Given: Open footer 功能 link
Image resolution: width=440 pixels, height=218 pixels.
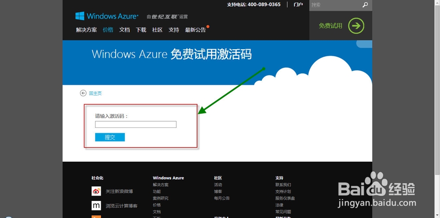Looking at the screenshot, I should pos(157,192).
